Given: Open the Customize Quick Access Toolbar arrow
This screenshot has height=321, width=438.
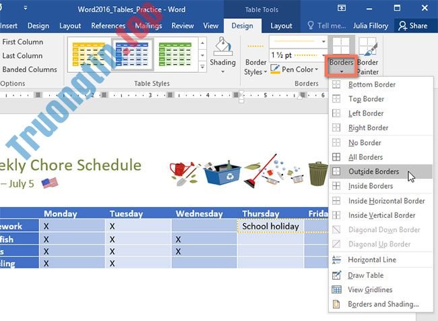Looking at the screenshot, I should coord(26,8).
